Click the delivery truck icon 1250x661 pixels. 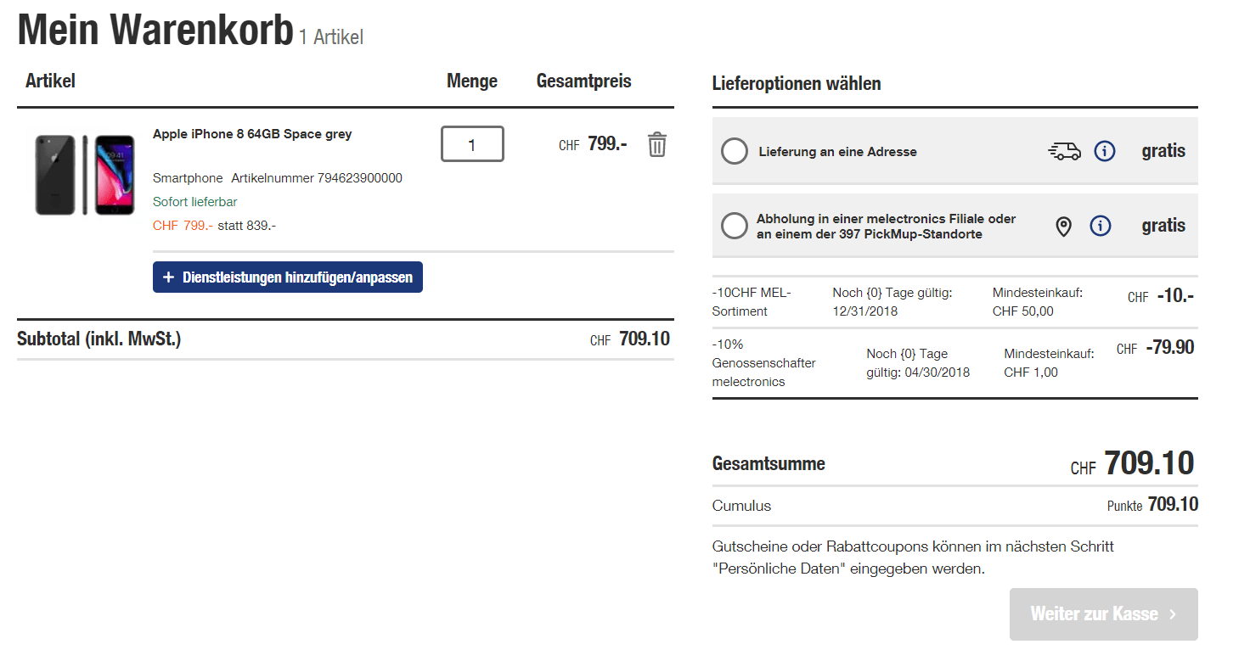pos(1064,152)
